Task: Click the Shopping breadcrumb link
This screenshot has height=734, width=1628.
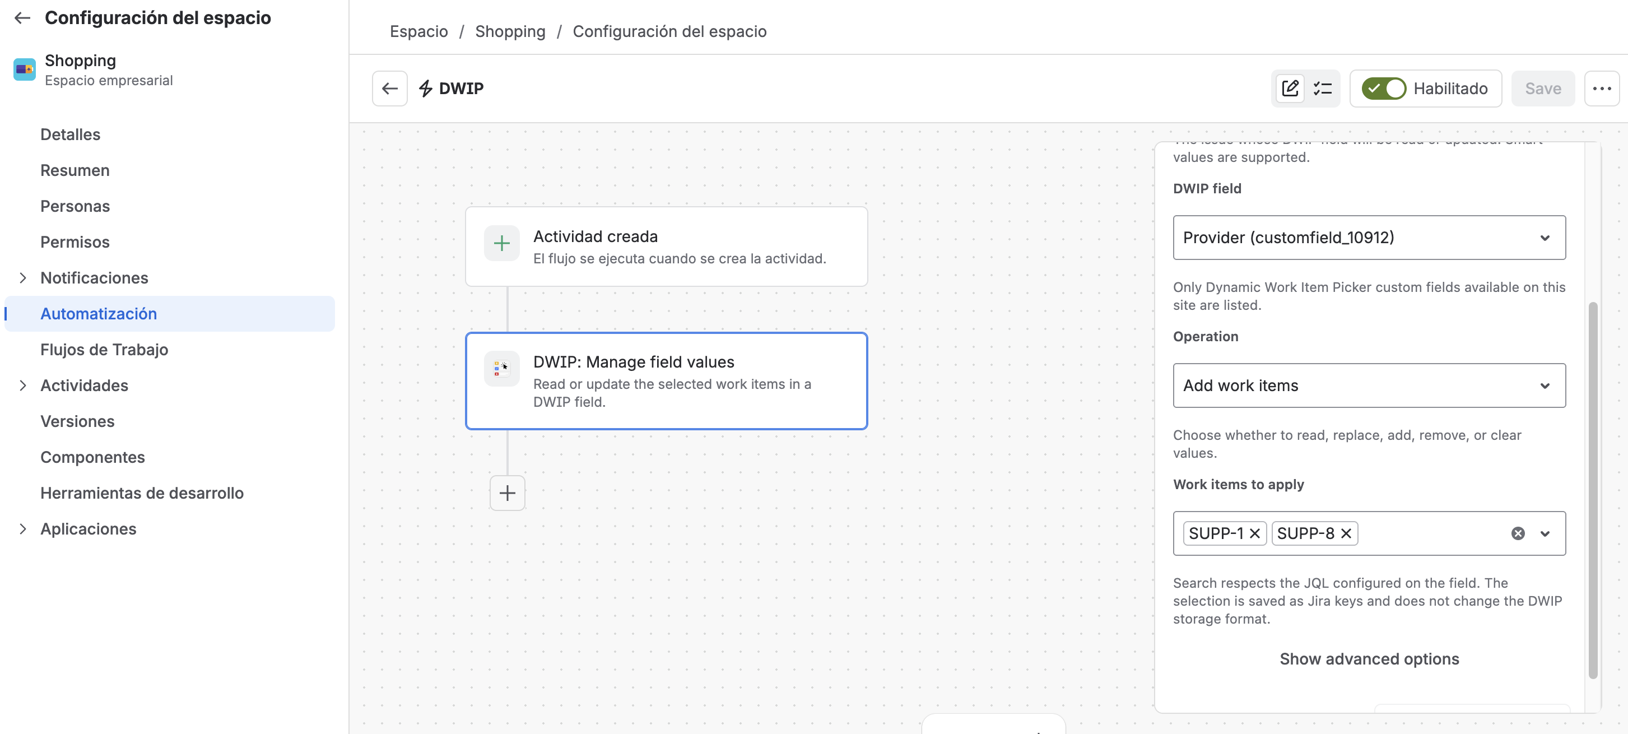Action: point(510,31)
